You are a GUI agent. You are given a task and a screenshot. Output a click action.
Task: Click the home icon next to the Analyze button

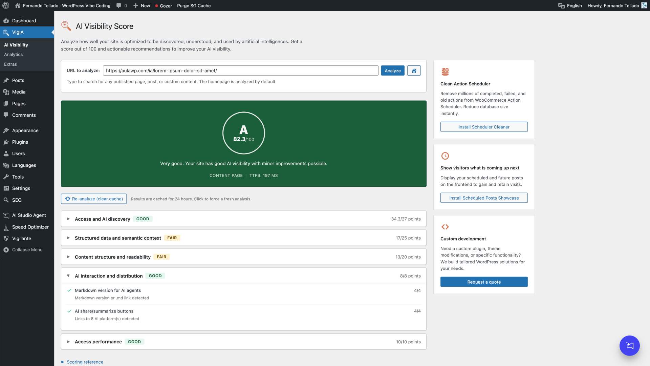point(414,70)
